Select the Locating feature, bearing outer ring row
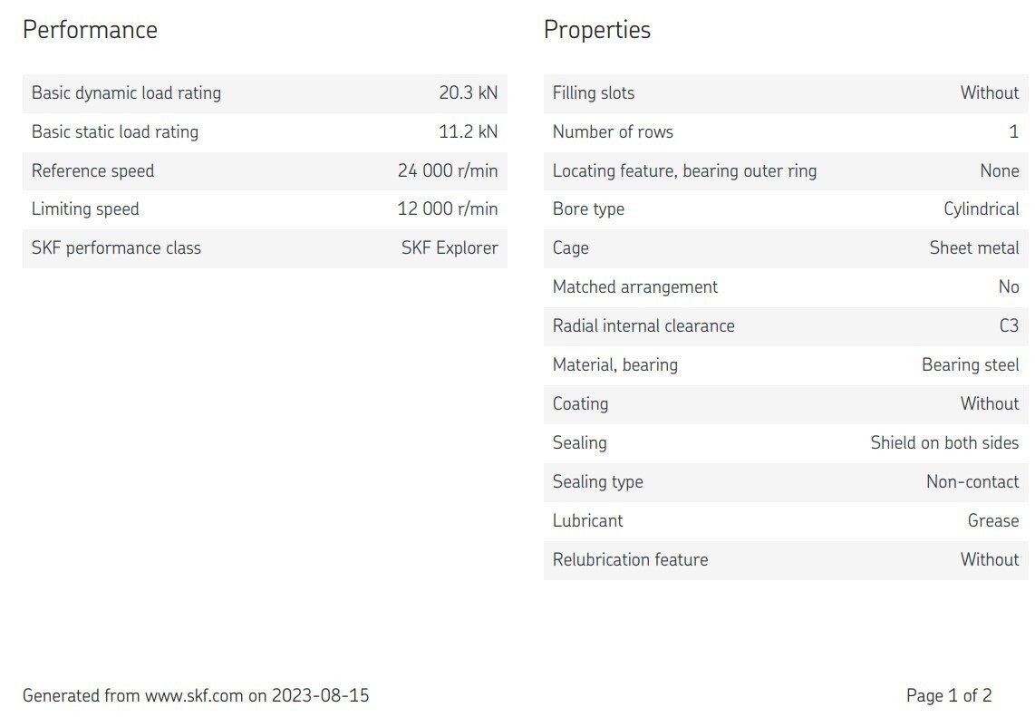The height and width of the screenshot is (717, 1035). (786, 171)
